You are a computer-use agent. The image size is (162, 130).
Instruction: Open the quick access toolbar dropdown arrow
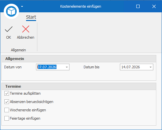tap(22, 6)
